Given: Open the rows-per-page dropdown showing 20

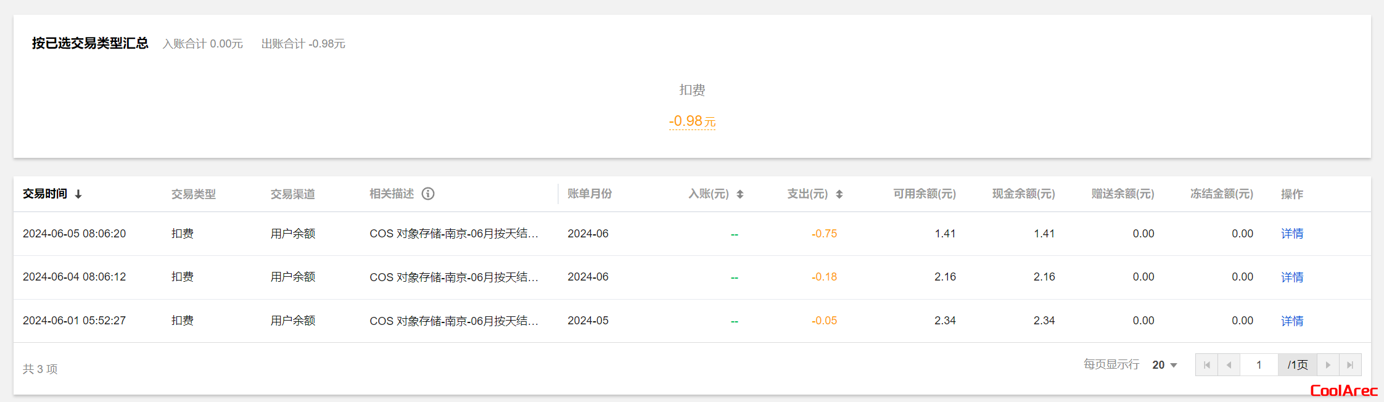Looking at the screenshot, I should [1164, 365].
